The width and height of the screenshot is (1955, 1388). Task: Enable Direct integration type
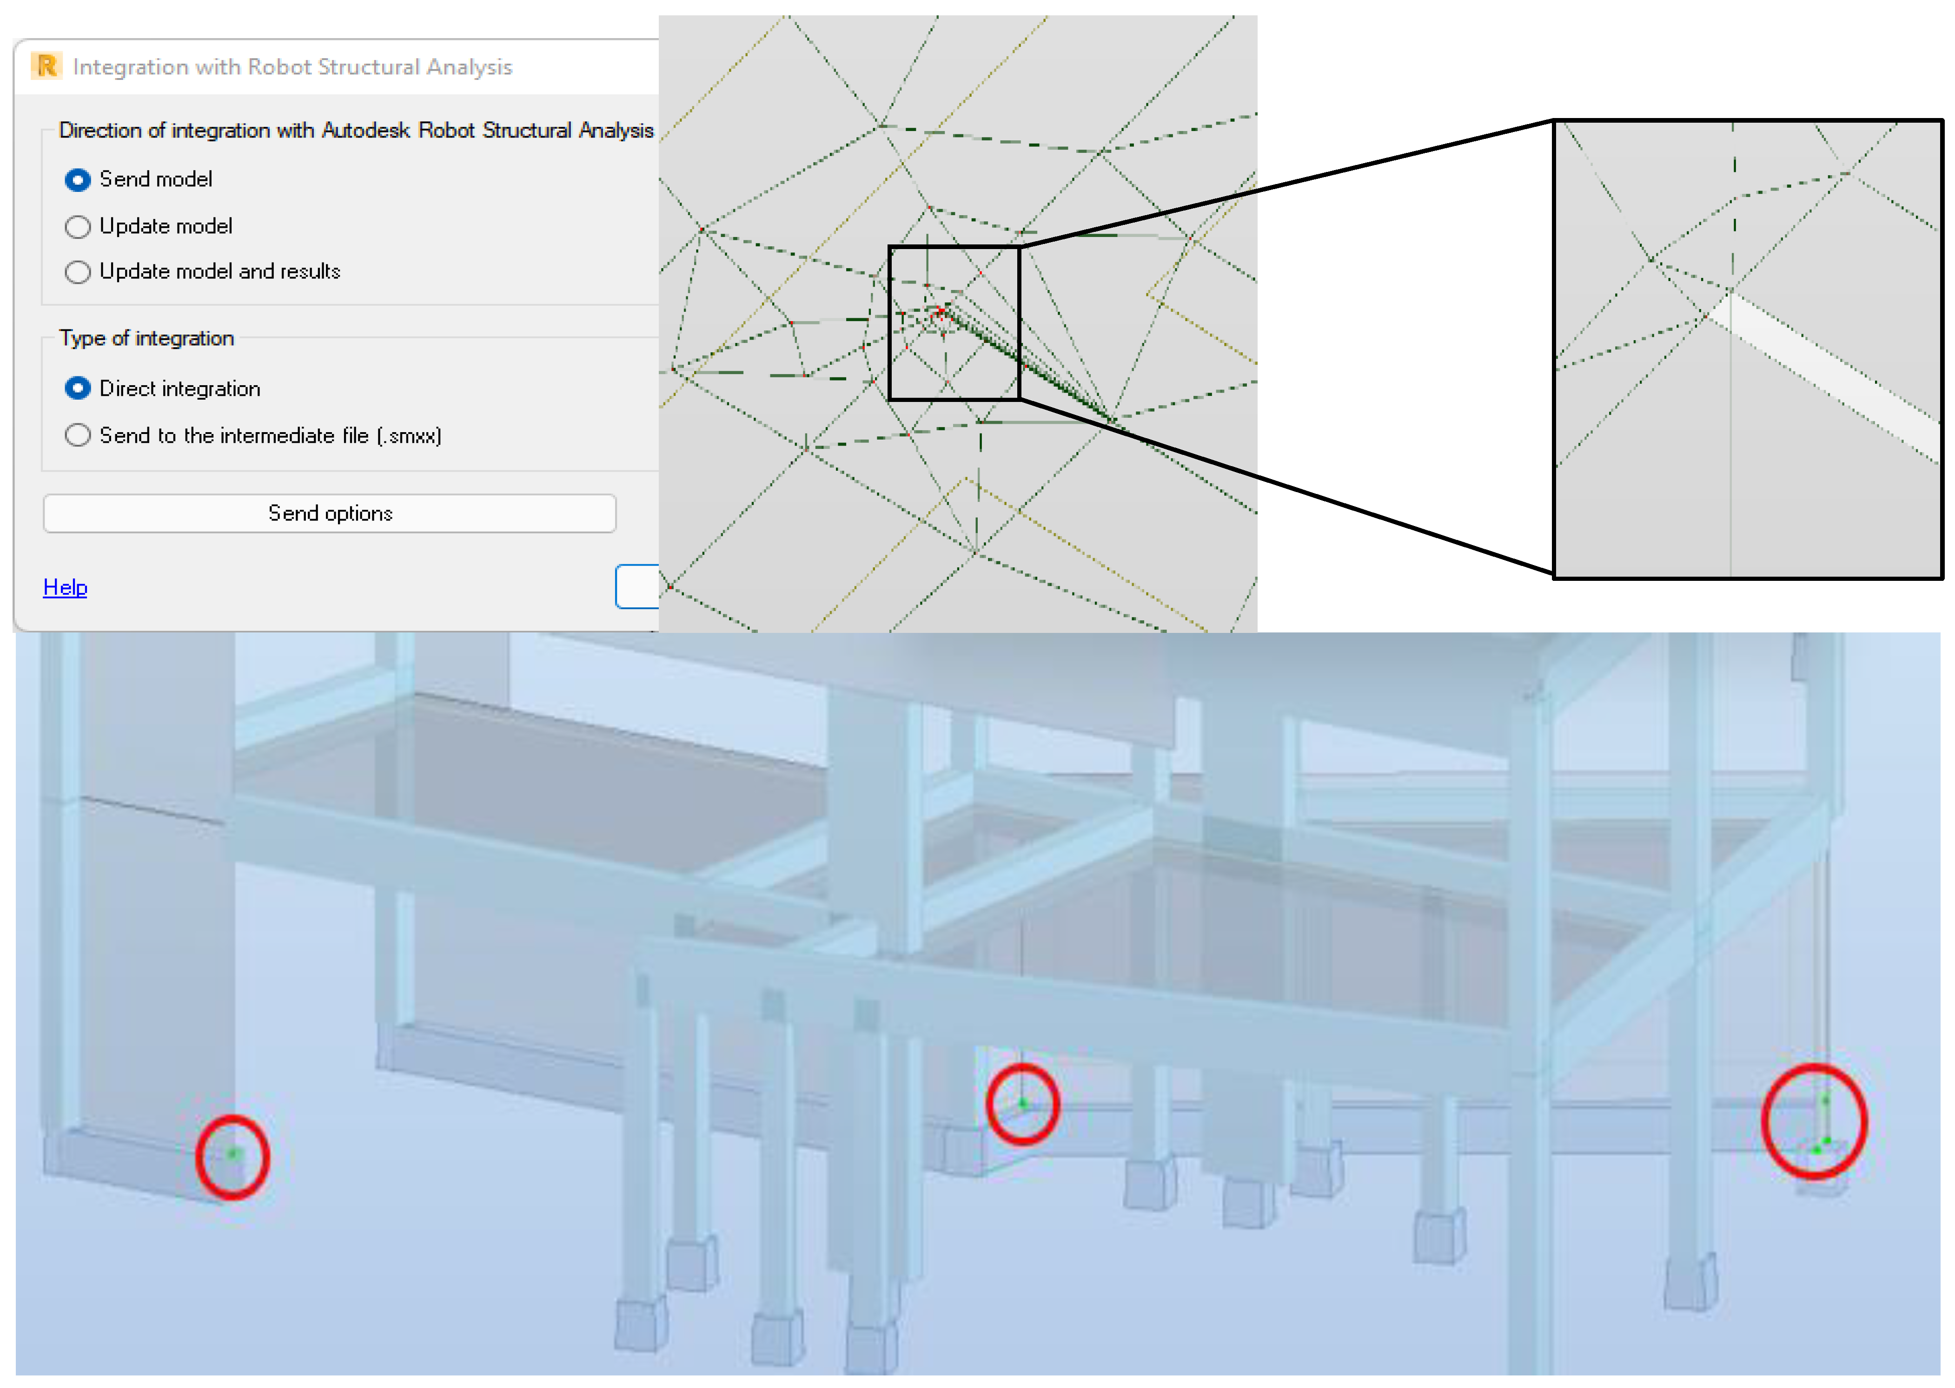pyautogui.click(x=78, y=389)
